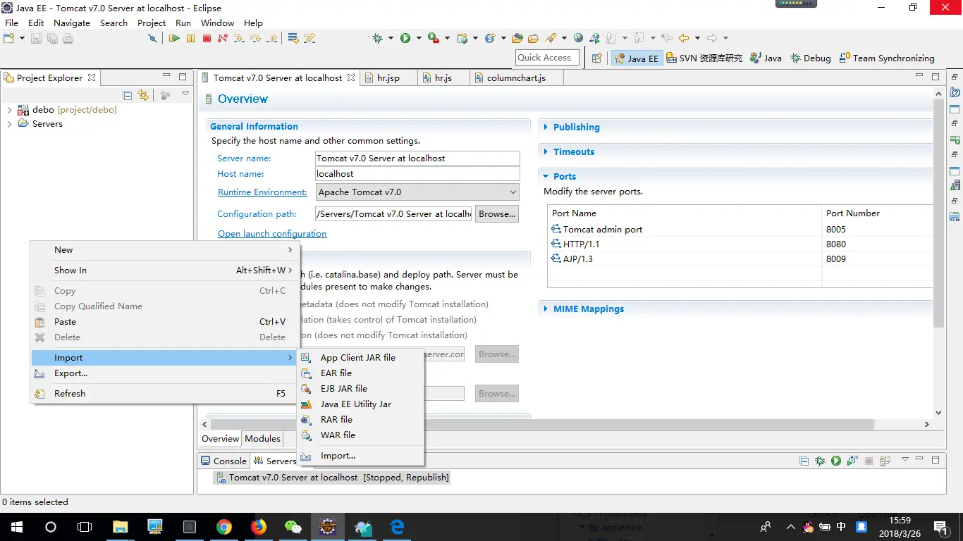Switch to the Java perspective button

(766, 58)
